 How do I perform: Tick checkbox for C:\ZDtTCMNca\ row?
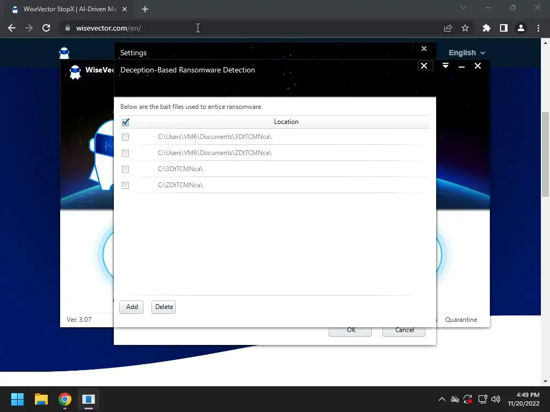coord(125,185)
